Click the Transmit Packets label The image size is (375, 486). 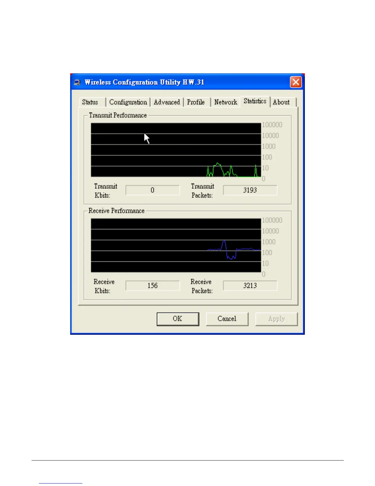coord(203,191)
